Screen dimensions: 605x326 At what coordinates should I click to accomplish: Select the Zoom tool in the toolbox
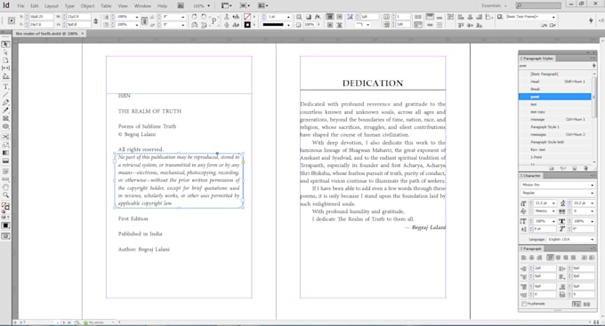pos(5,195)
